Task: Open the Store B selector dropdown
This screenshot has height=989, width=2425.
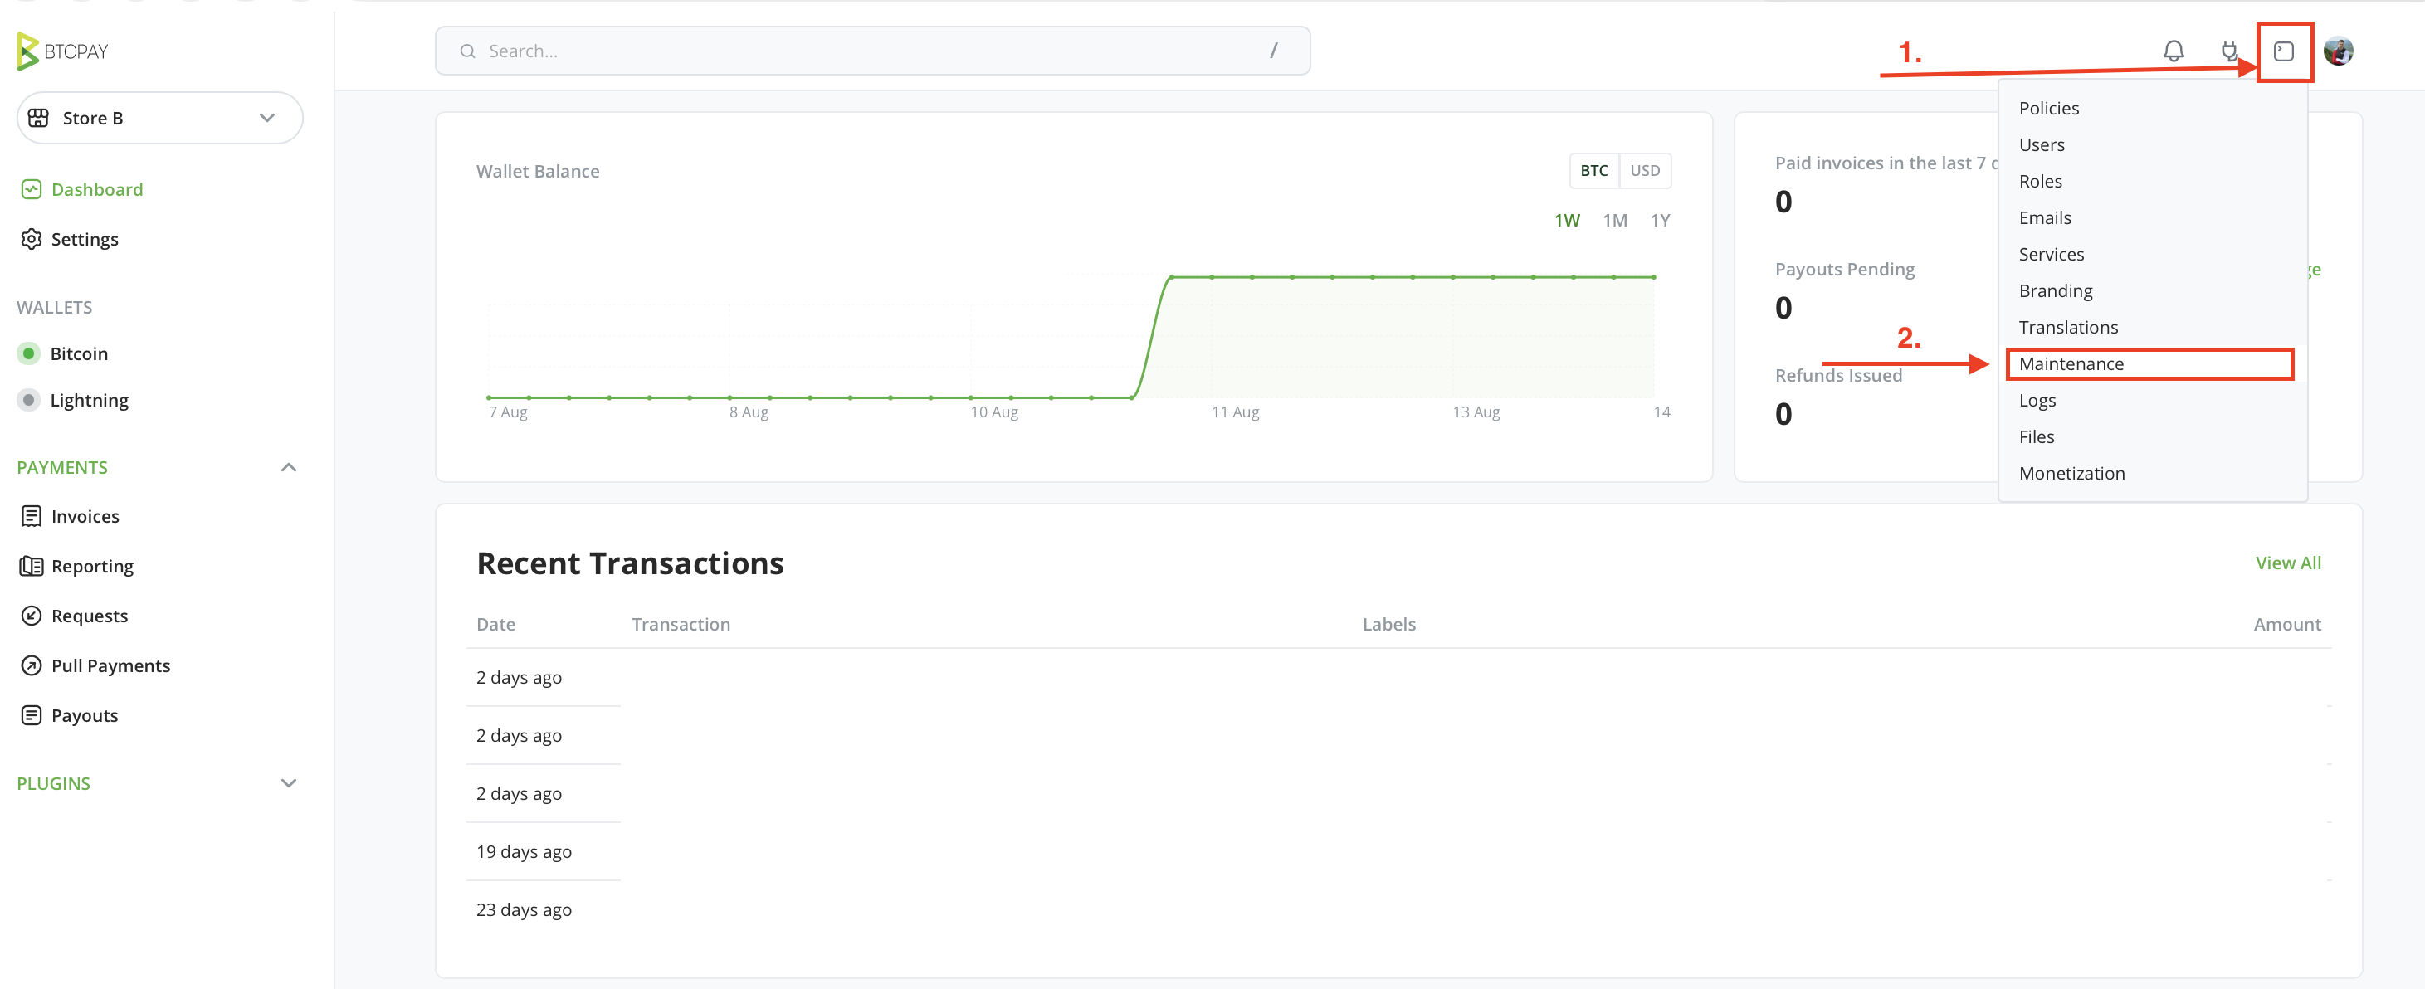Action: [x=159, y=118]
